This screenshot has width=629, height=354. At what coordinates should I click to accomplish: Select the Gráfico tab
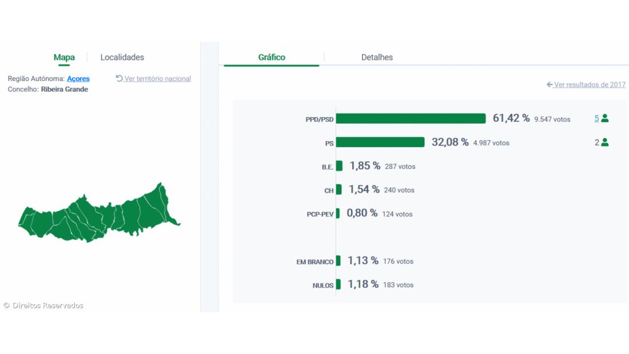[272, 57]
